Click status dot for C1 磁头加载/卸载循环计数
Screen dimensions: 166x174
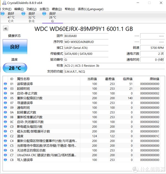point(5,131)
